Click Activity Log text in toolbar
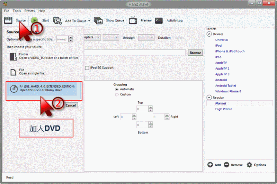This screenshot has height=184, width=277. (x=175, y=20)
